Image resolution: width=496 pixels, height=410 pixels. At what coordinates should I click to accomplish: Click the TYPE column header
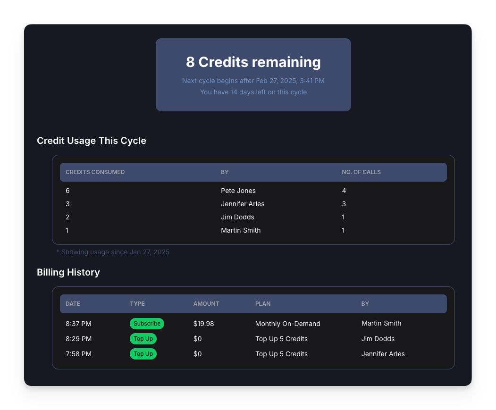(x=137, y=304)
